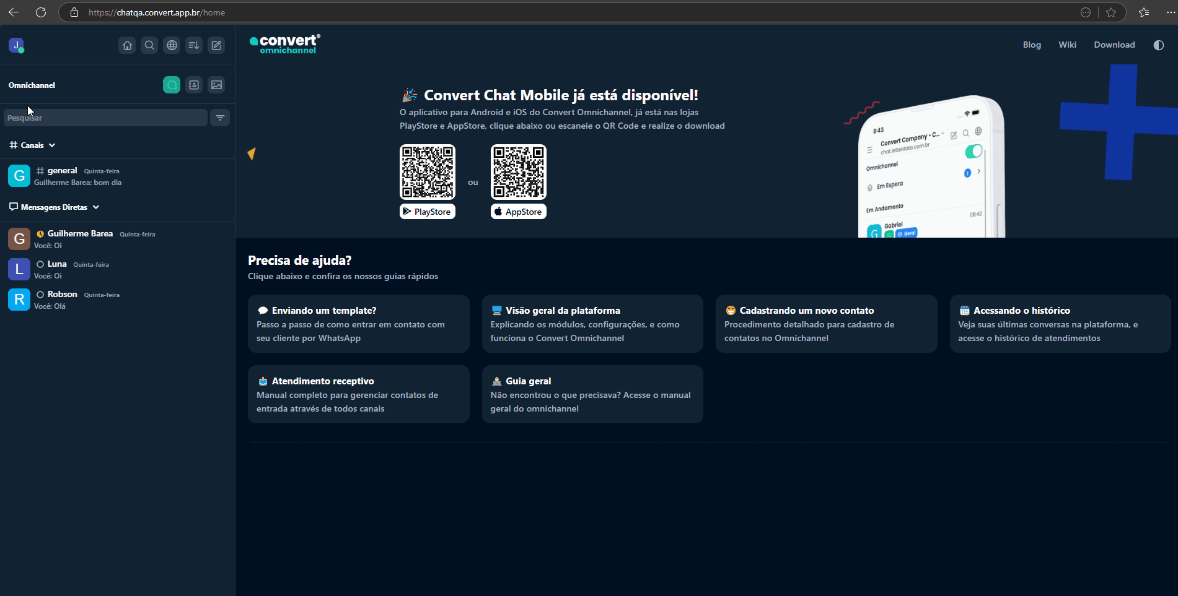This screenshot has height=596, width=1178.
Task: Open the browser settings and more menu
Action: tap(1171, 12)
